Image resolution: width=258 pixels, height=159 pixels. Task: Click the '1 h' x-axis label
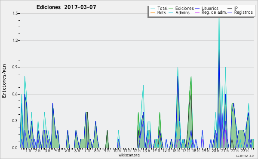click(x=28, y=150)
